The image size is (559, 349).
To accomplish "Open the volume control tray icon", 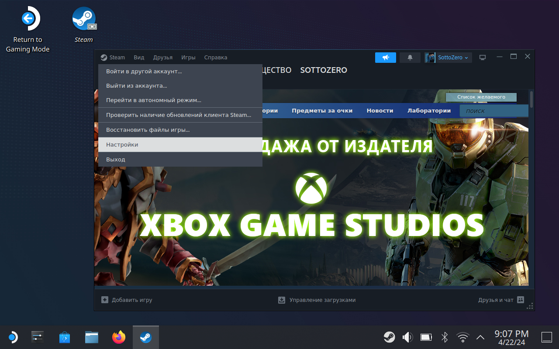I will pyautogui.click(x=407, y=337).
